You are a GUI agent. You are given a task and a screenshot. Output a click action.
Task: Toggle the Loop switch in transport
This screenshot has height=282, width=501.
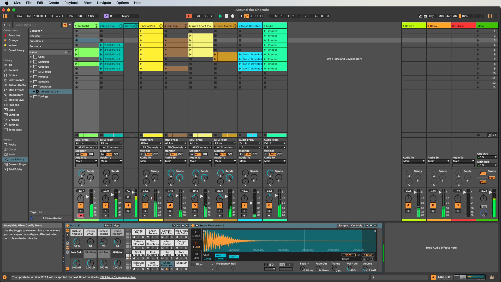click(x=300, y=16)
